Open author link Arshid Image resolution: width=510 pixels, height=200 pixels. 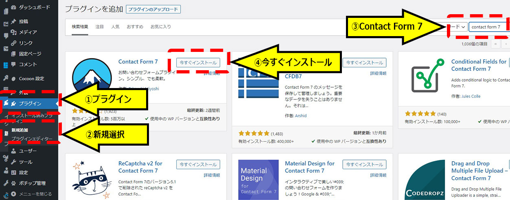pyautogui.click(x=300, y=116)
